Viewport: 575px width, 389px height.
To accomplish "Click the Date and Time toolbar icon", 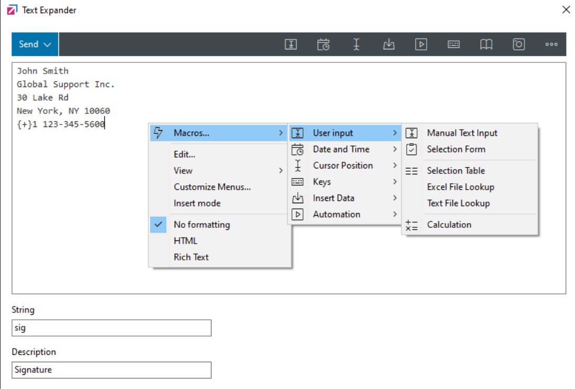I will coord(324,45).
